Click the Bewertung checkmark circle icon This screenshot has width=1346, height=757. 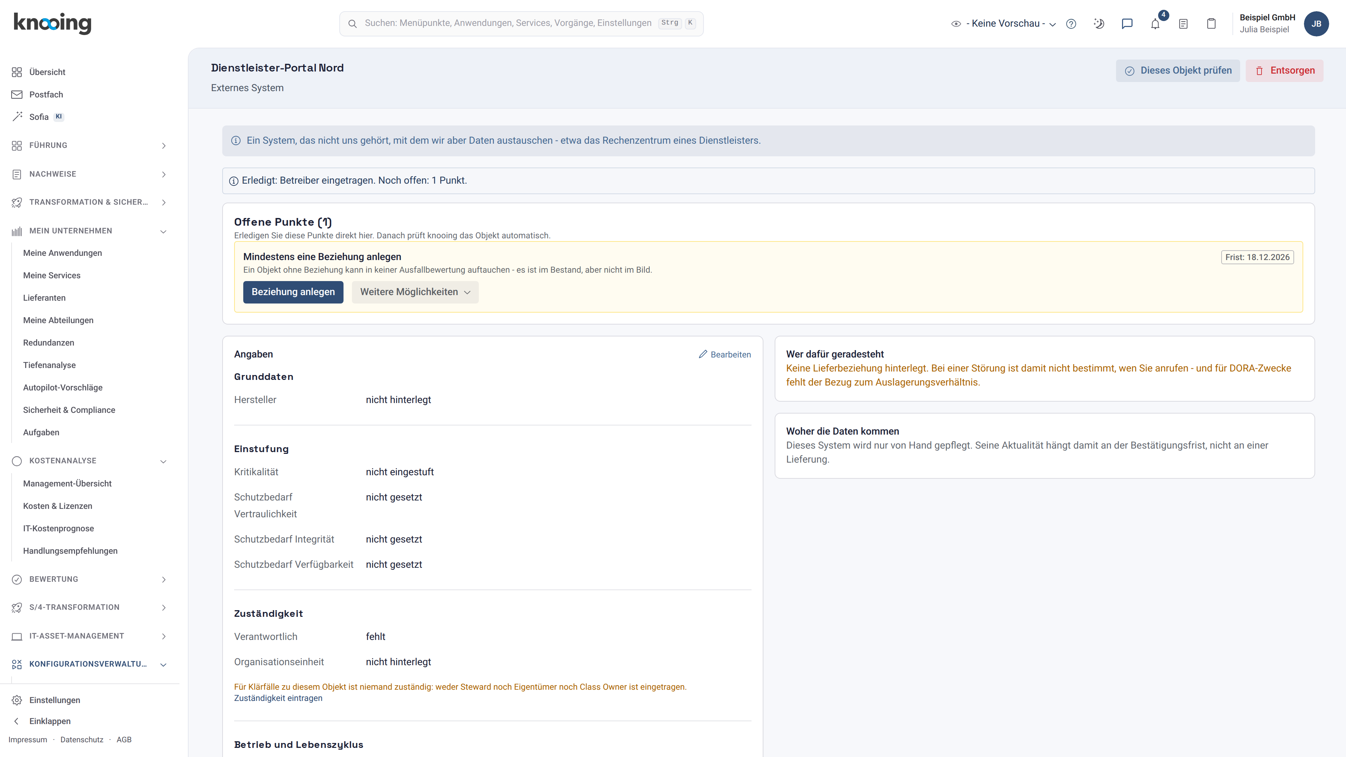point(17,579)
